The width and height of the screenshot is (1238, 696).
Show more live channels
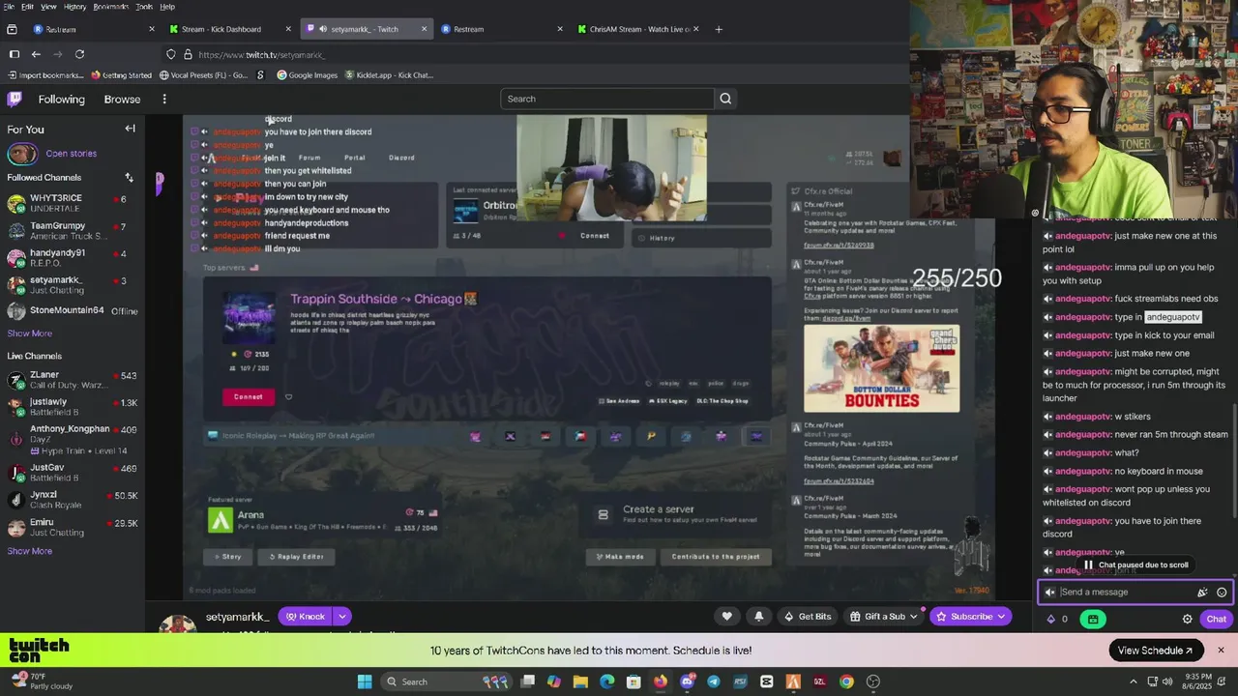pyautogui.click(x=30, y=551)
